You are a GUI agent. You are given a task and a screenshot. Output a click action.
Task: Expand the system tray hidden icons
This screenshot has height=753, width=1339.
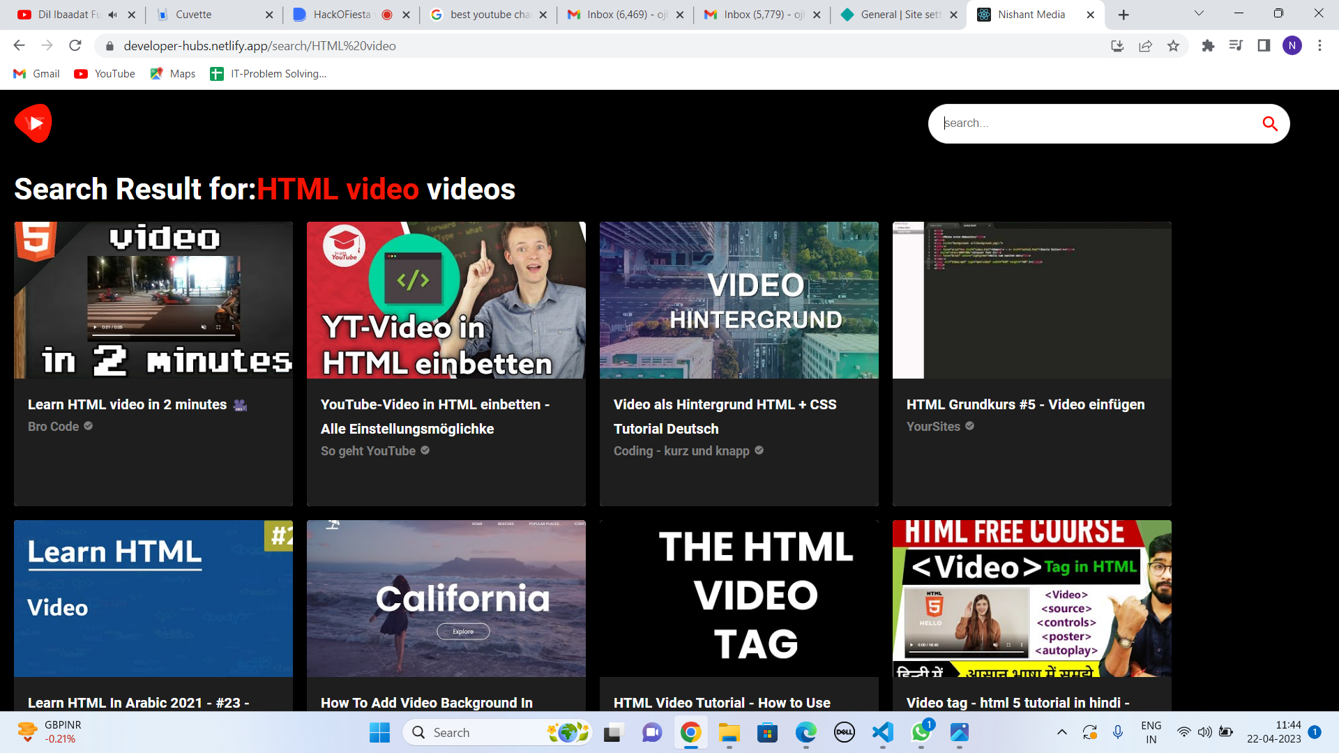1061,732
